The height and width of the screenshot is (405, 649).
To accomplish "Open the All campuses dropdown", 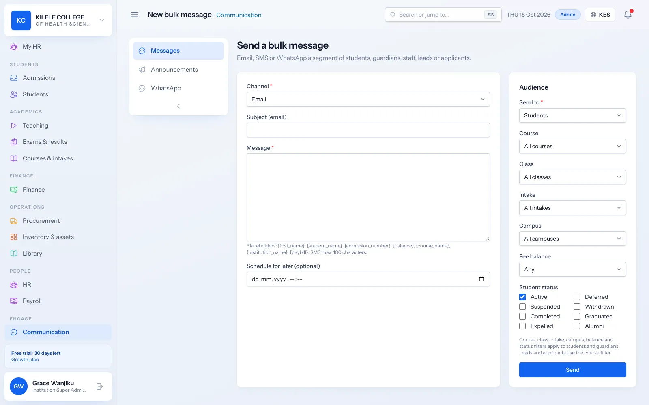I will pos(573,239).
